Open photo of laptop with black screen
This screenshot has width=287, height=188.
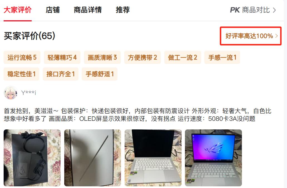153,158
